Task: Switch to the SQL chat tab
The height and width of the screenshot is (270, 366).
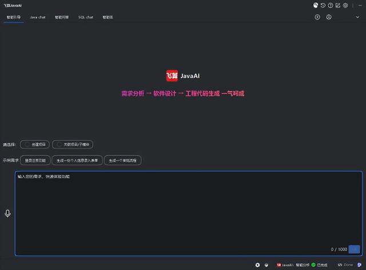Action: (x=86, y=17)
